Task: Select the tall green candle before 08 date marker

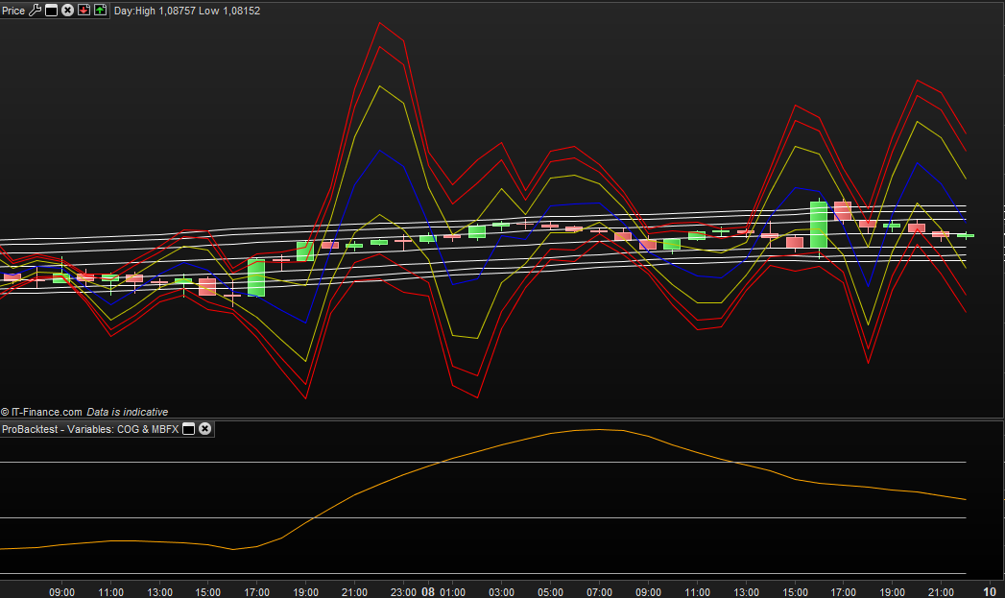Action: [x=256, y=277]
